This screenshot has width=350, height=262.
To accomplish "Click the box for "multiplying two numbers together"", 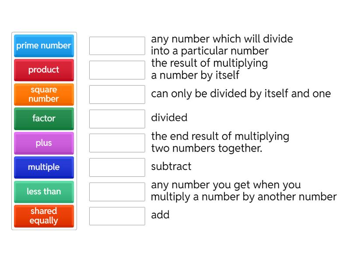I will [x=117, y=143].
